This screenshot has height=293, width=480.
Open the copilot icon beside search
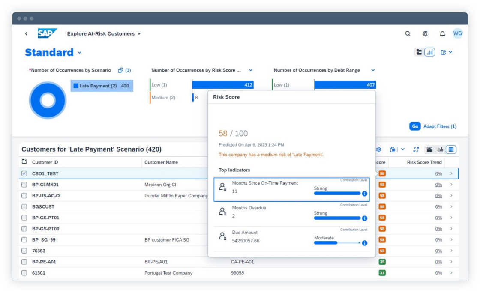tap(425, 34)
